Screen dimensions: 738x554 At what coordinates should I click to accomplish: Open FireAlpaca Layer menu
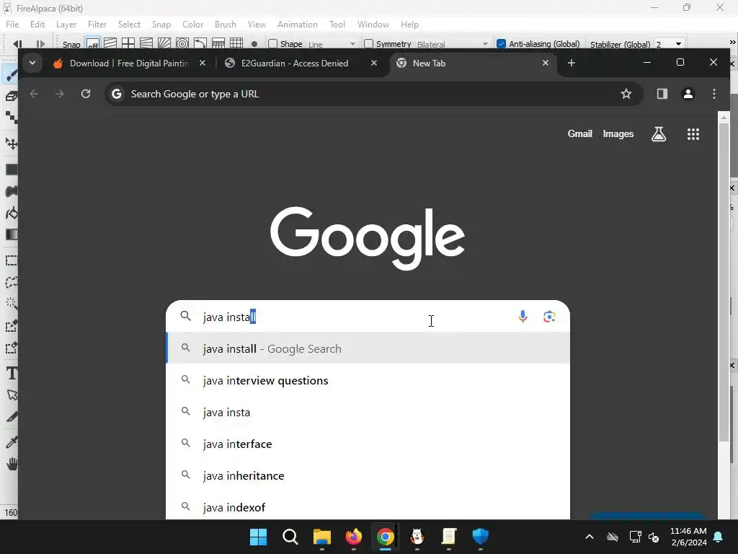pyautogui.click(x=66, y=25)
